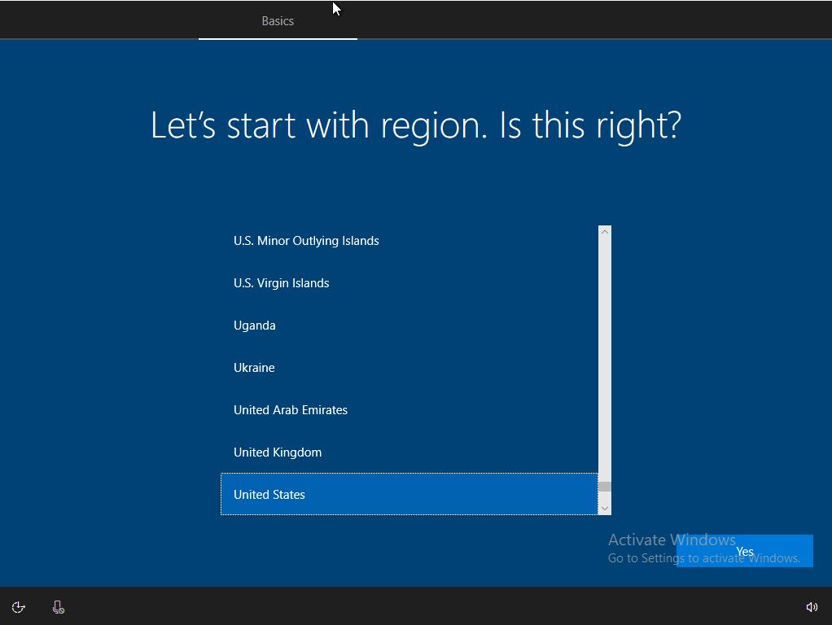Click the region list scrollbar thumb

click(604, 487)
